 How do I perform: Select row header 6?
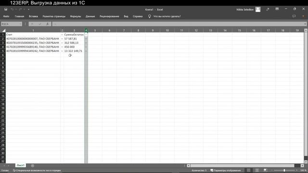tap(3, 55)
